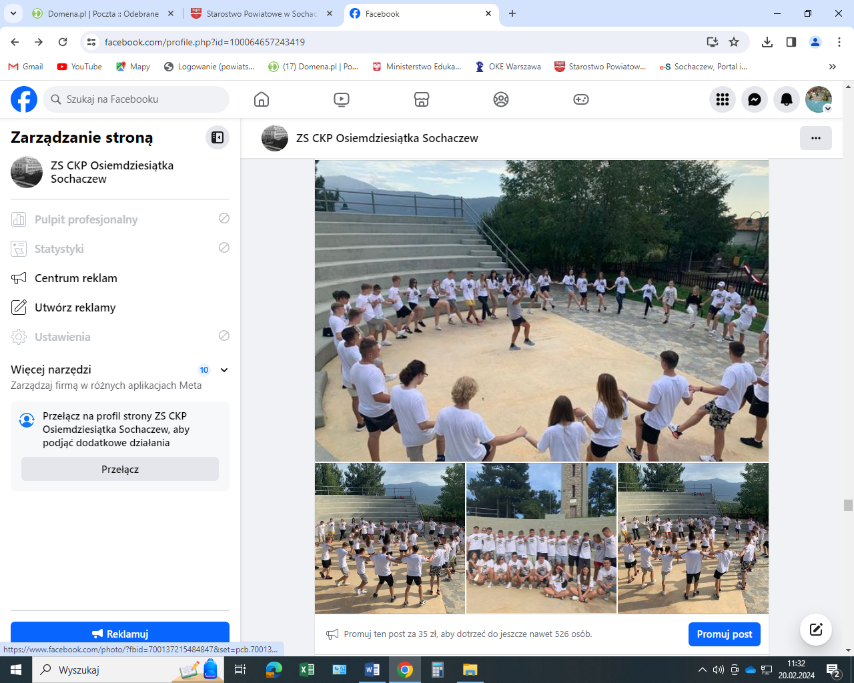The height and width of the screenshot is (683, 854).
Task: Open the account profile picture menu
Action: pos(818,99)
